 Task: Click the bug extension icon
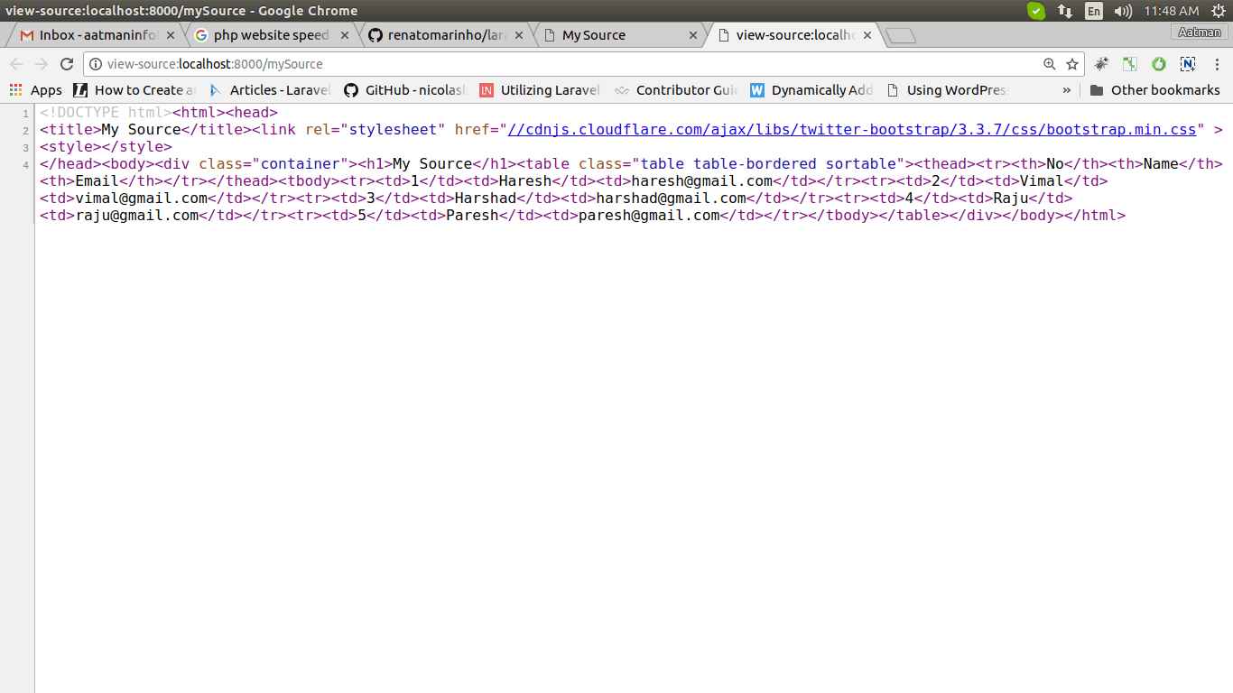[x=1101, y=64]
